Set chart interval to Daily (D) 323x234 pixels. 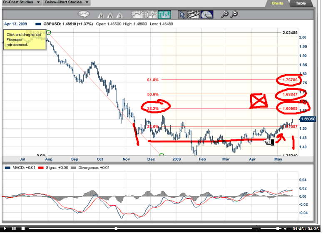[x=119, y=16]
